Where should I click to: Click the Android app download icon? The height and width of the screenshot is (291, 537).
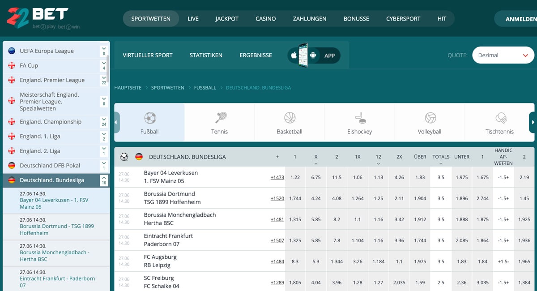[x=313, y=56]
